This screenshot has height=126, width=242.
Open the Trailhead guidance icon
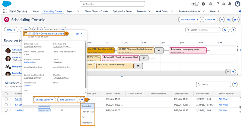pos(211,4)
